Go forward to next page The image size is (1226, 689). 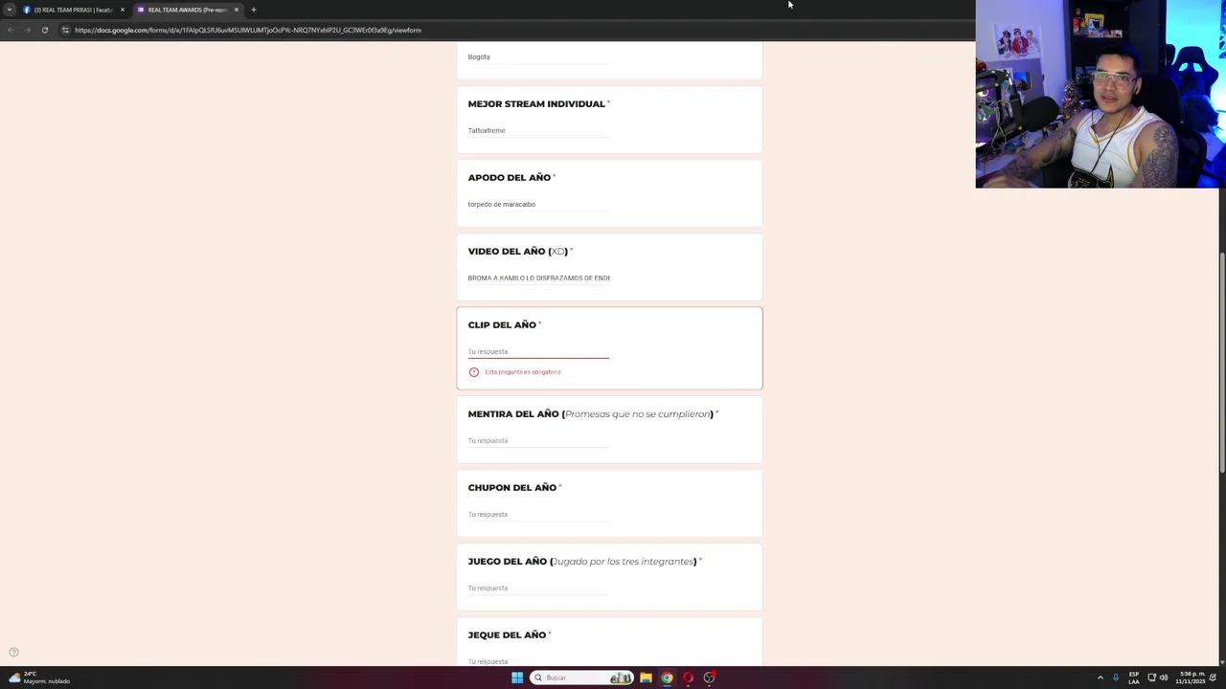click(x=27, y=30)
